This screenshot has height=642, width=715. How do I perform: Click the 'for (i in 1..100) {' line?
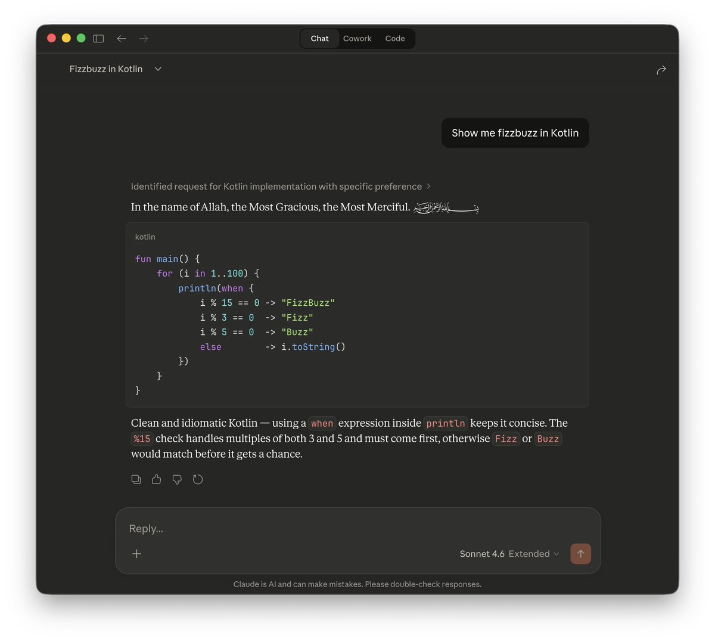click(x=208, y=274)
